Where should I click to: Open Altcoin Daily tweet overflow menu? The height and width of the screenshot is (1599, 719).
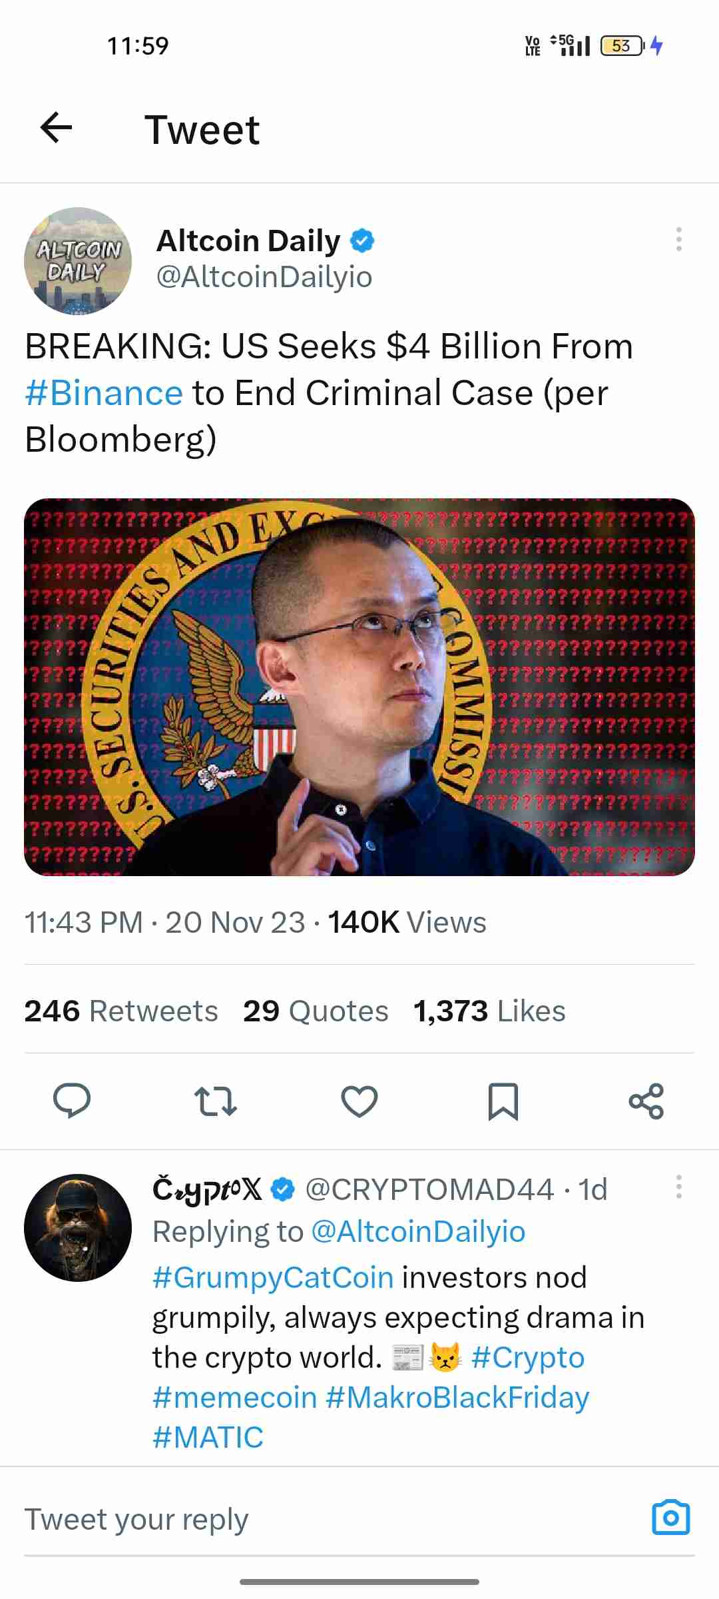(x=678, y=239)
